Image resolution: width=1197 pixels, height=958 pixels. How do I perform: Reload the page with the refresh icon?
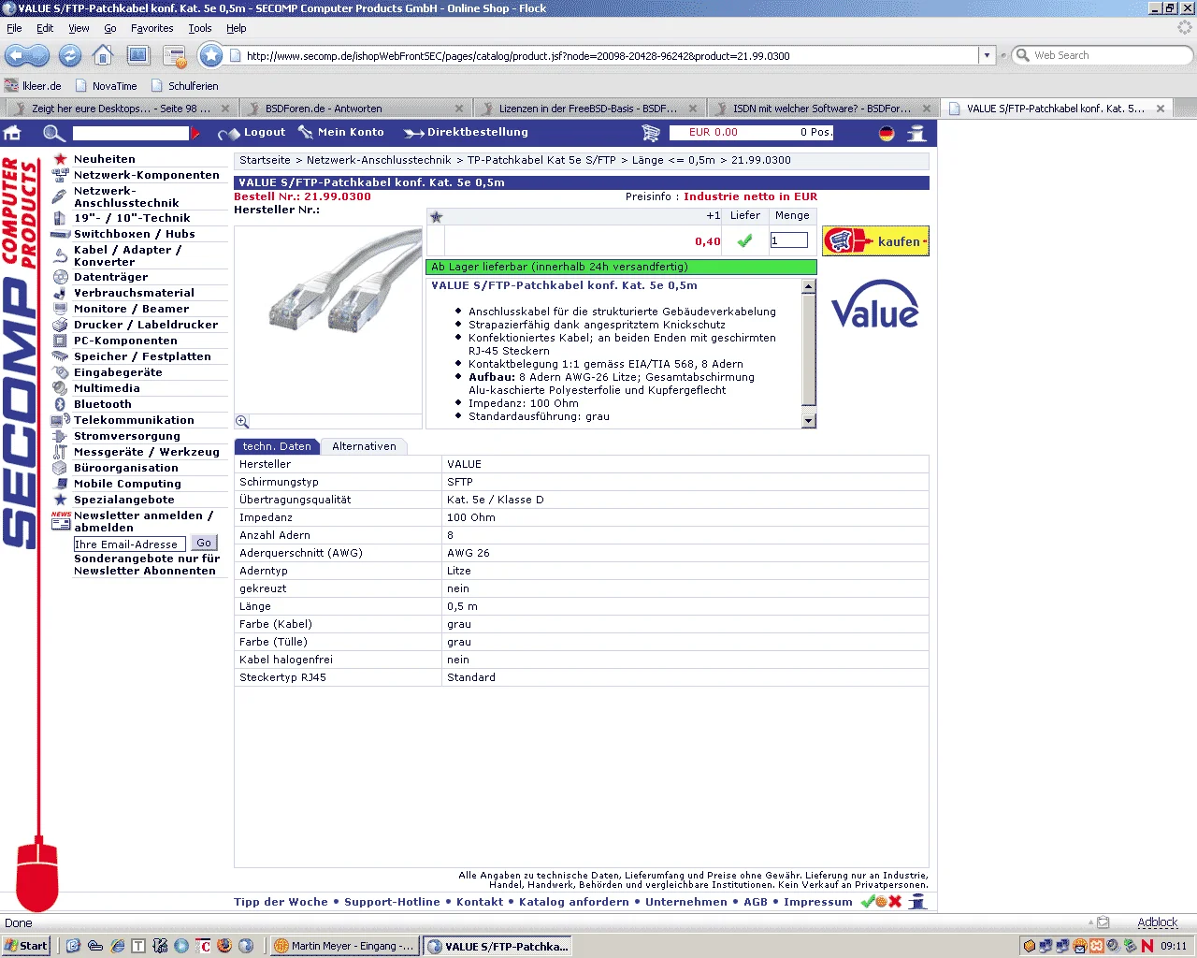click(x=70, y=56)
